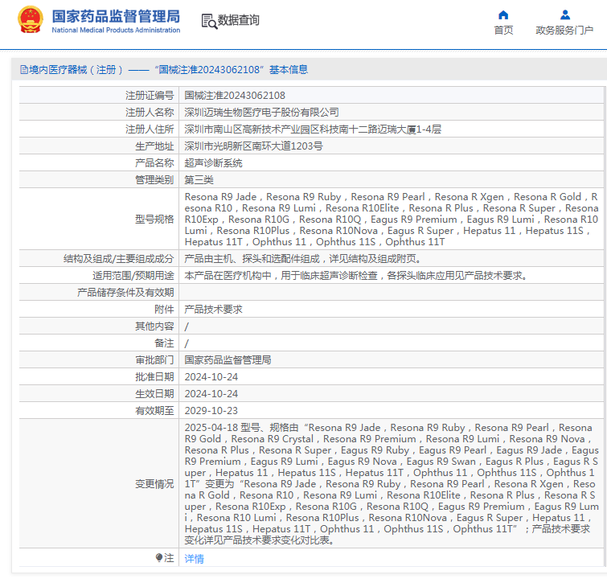Click the 附件 row label
The height and width of the screenshot is (583, 607).
(x=164, y=310)
